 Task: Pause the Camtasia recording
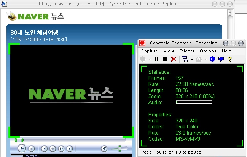click(156, 59)
